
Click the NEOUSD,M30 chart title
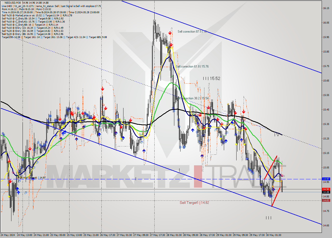click(13, 3)
